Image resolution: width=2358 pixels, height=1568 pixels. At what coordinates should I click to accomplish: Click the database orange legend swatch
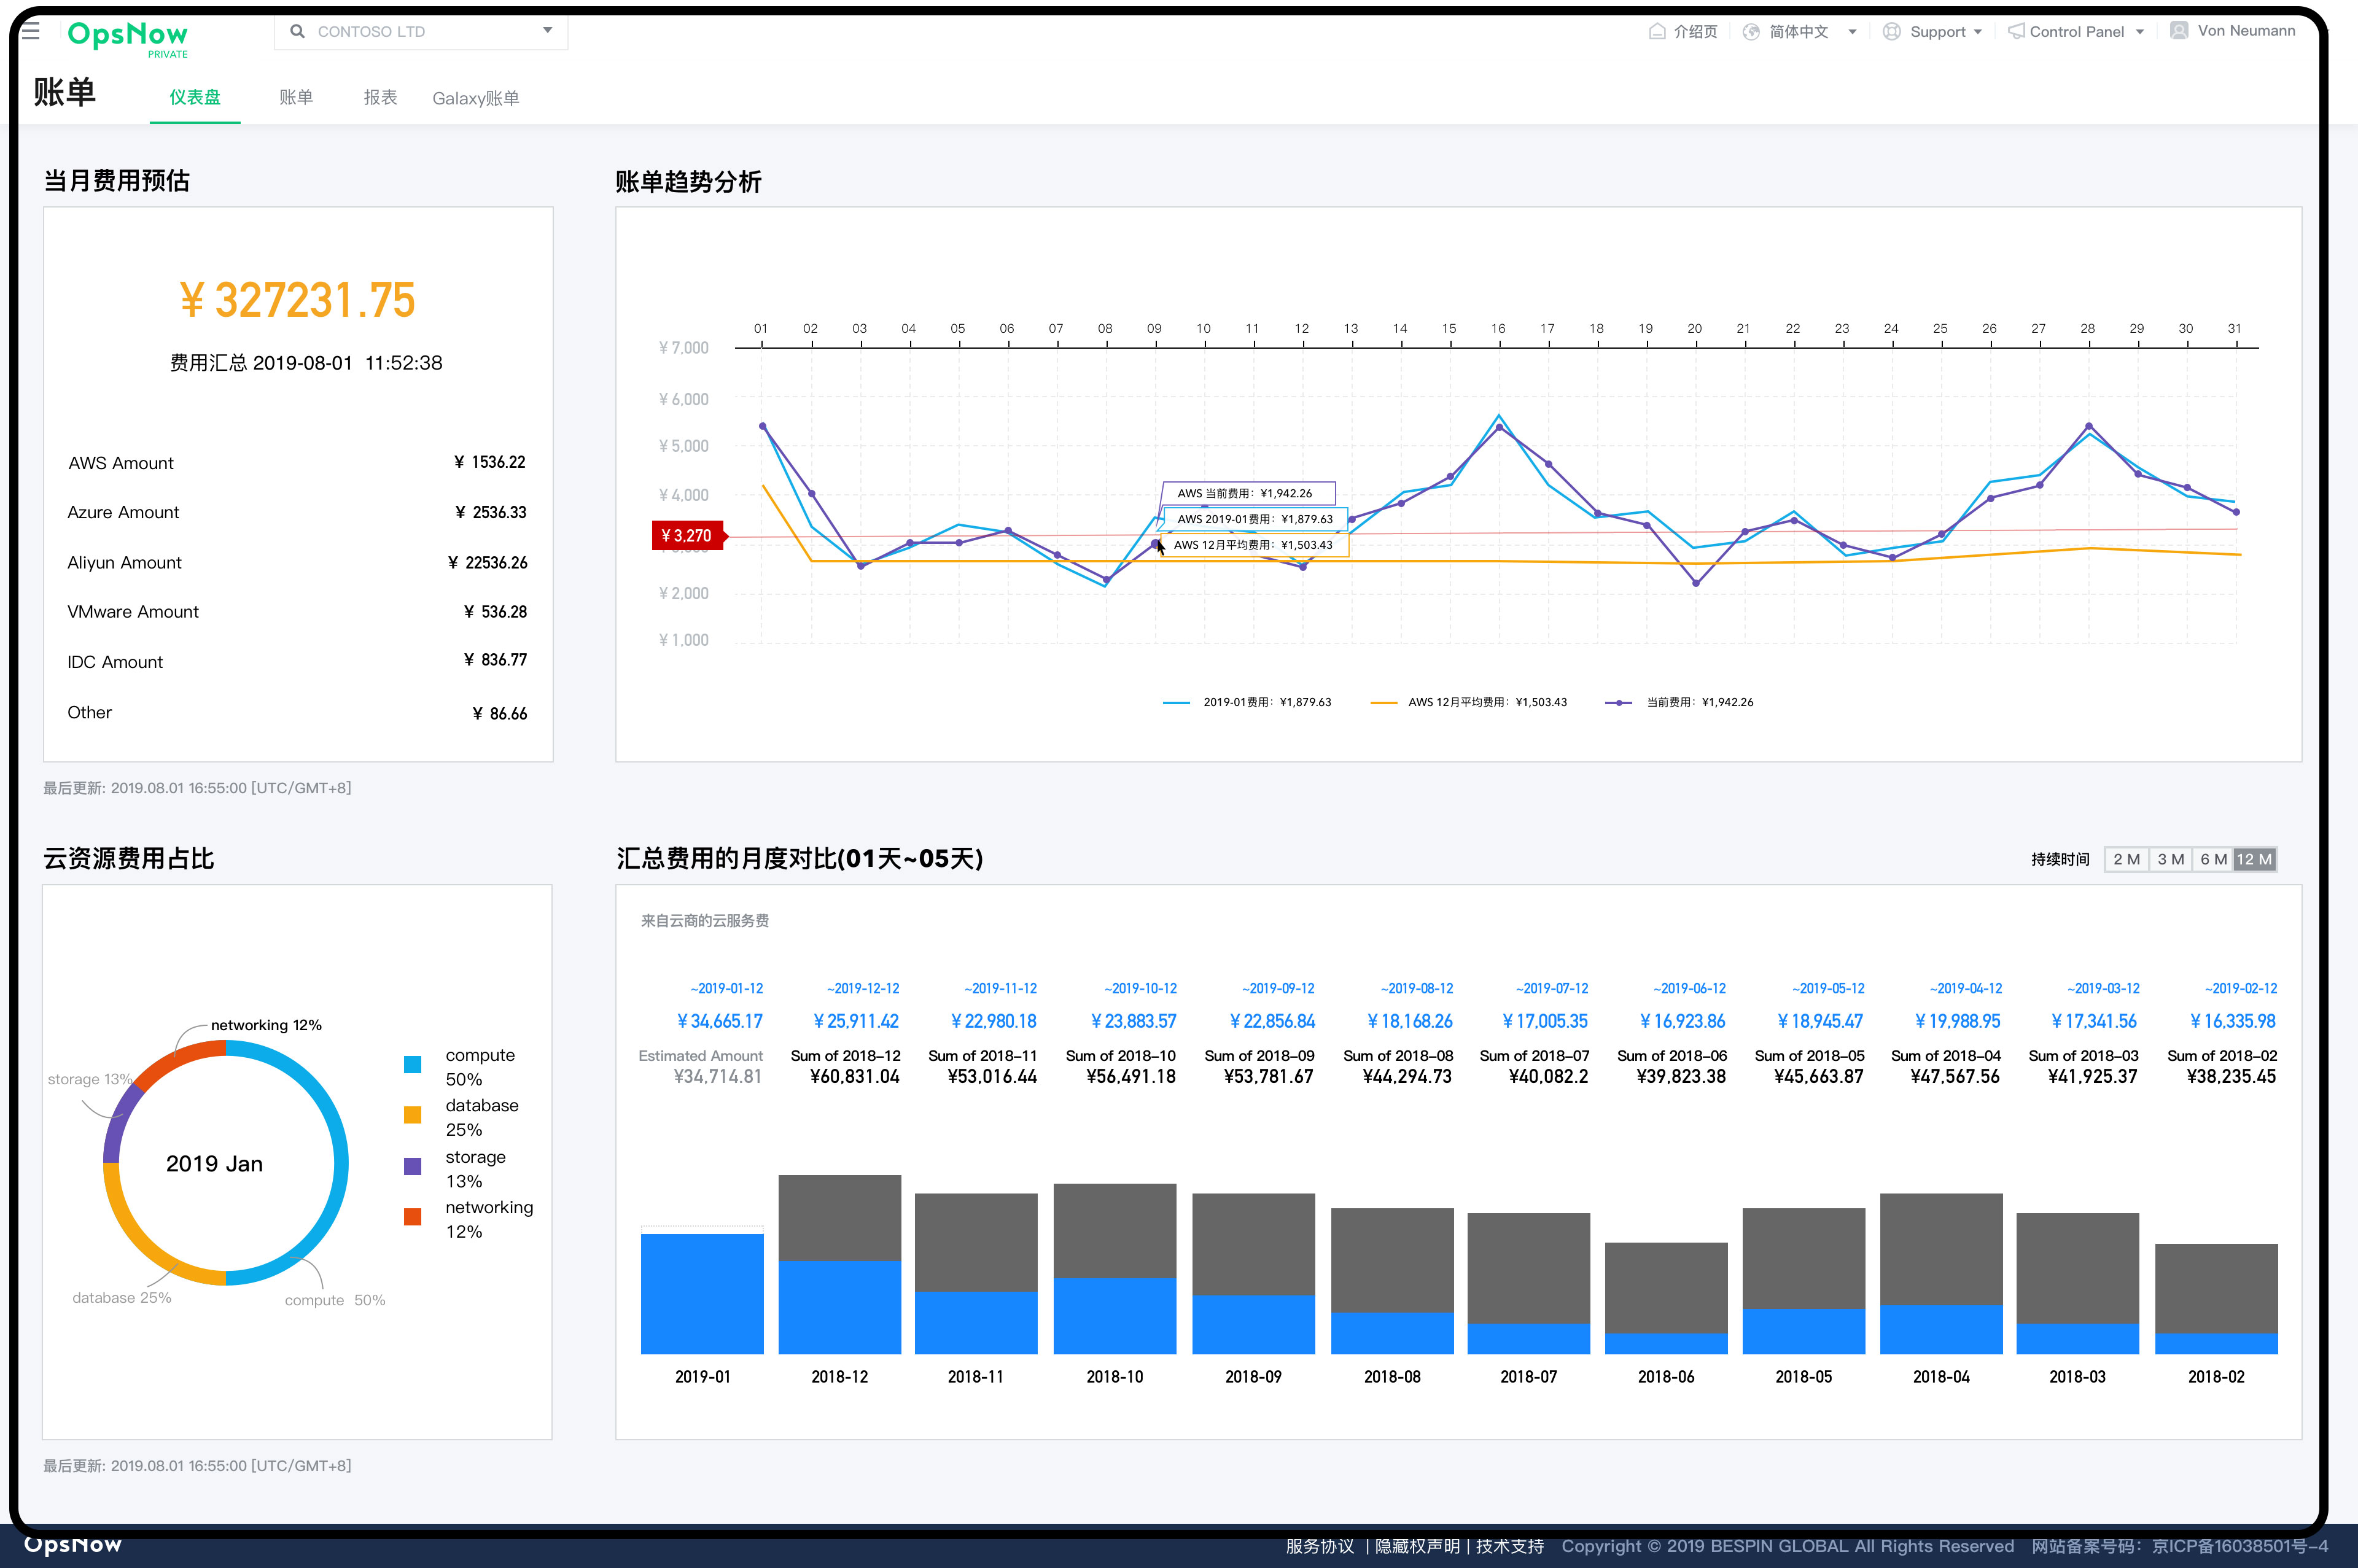coord(412,1115)
